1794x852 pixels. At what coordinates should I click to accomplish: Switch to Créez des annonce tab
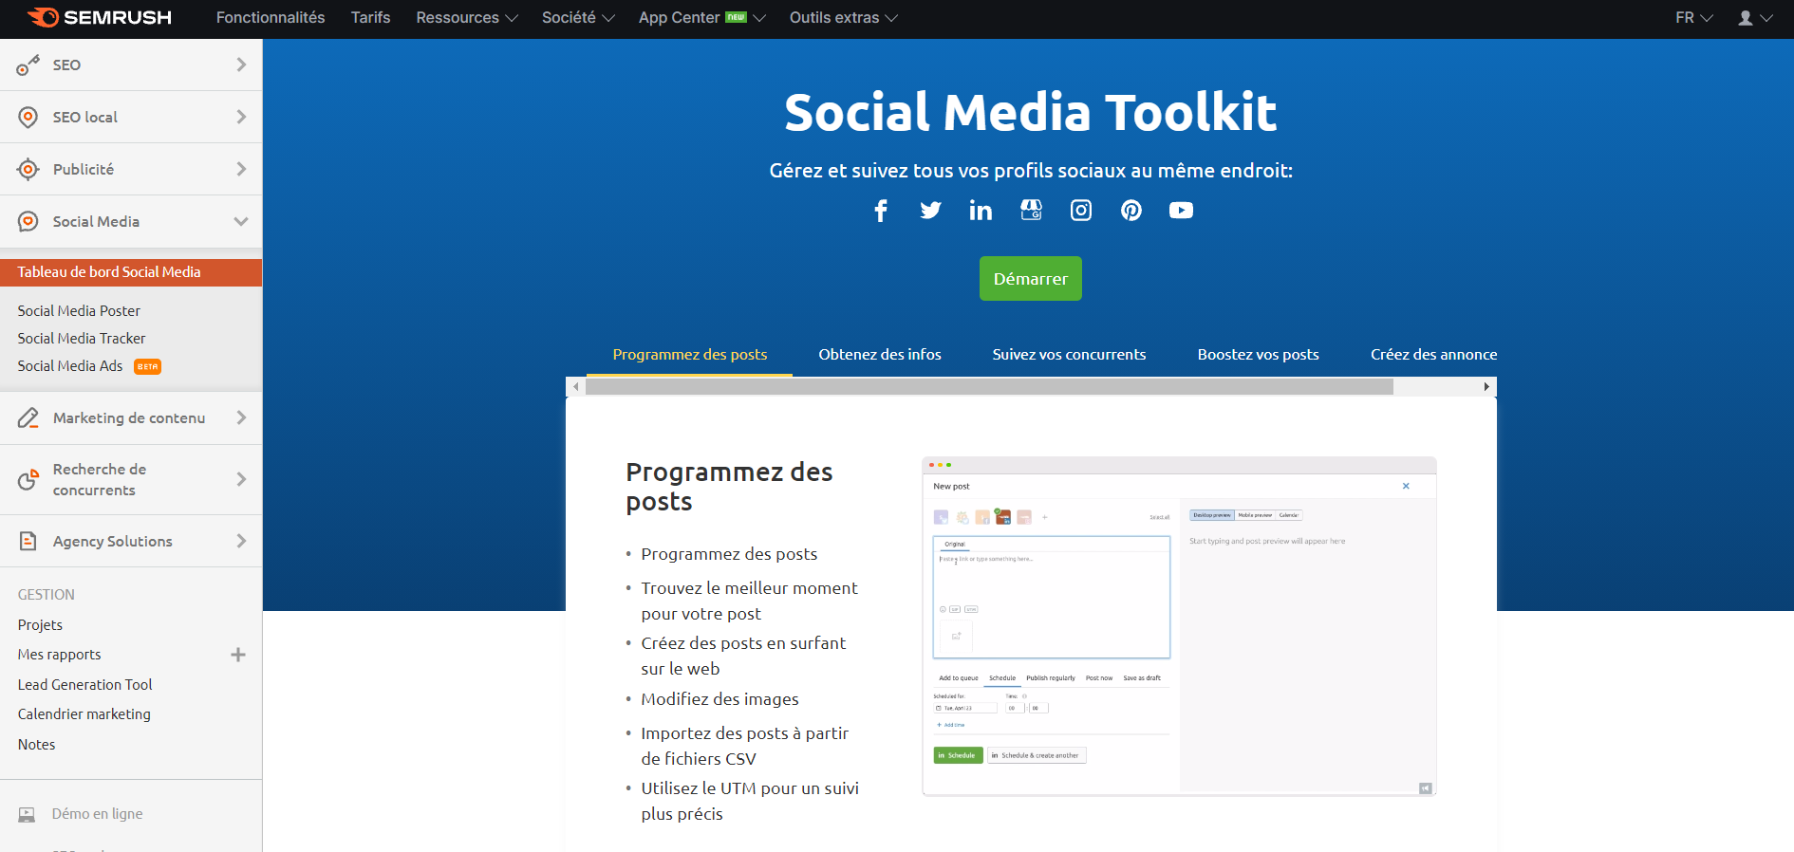click(1433, 355)
